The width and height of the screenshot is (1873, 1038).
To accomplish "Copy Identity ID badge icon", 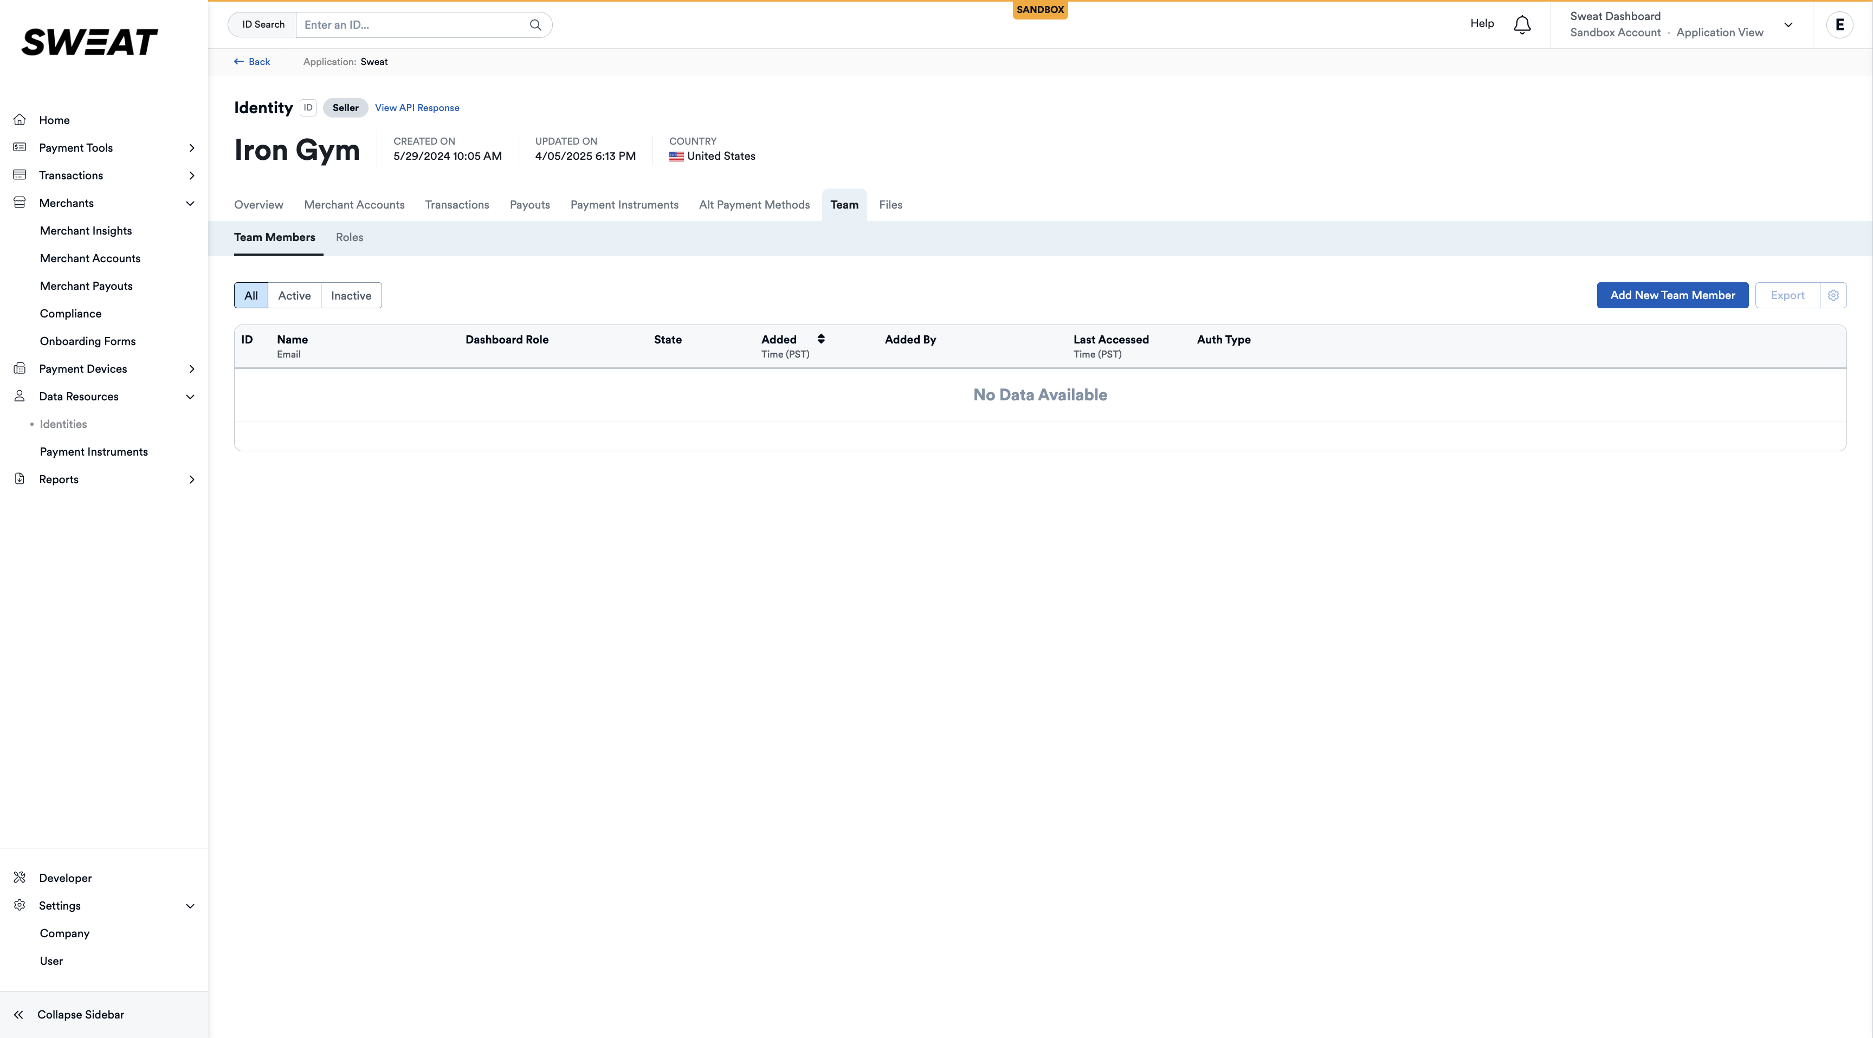I will click(x=308, y=108).
